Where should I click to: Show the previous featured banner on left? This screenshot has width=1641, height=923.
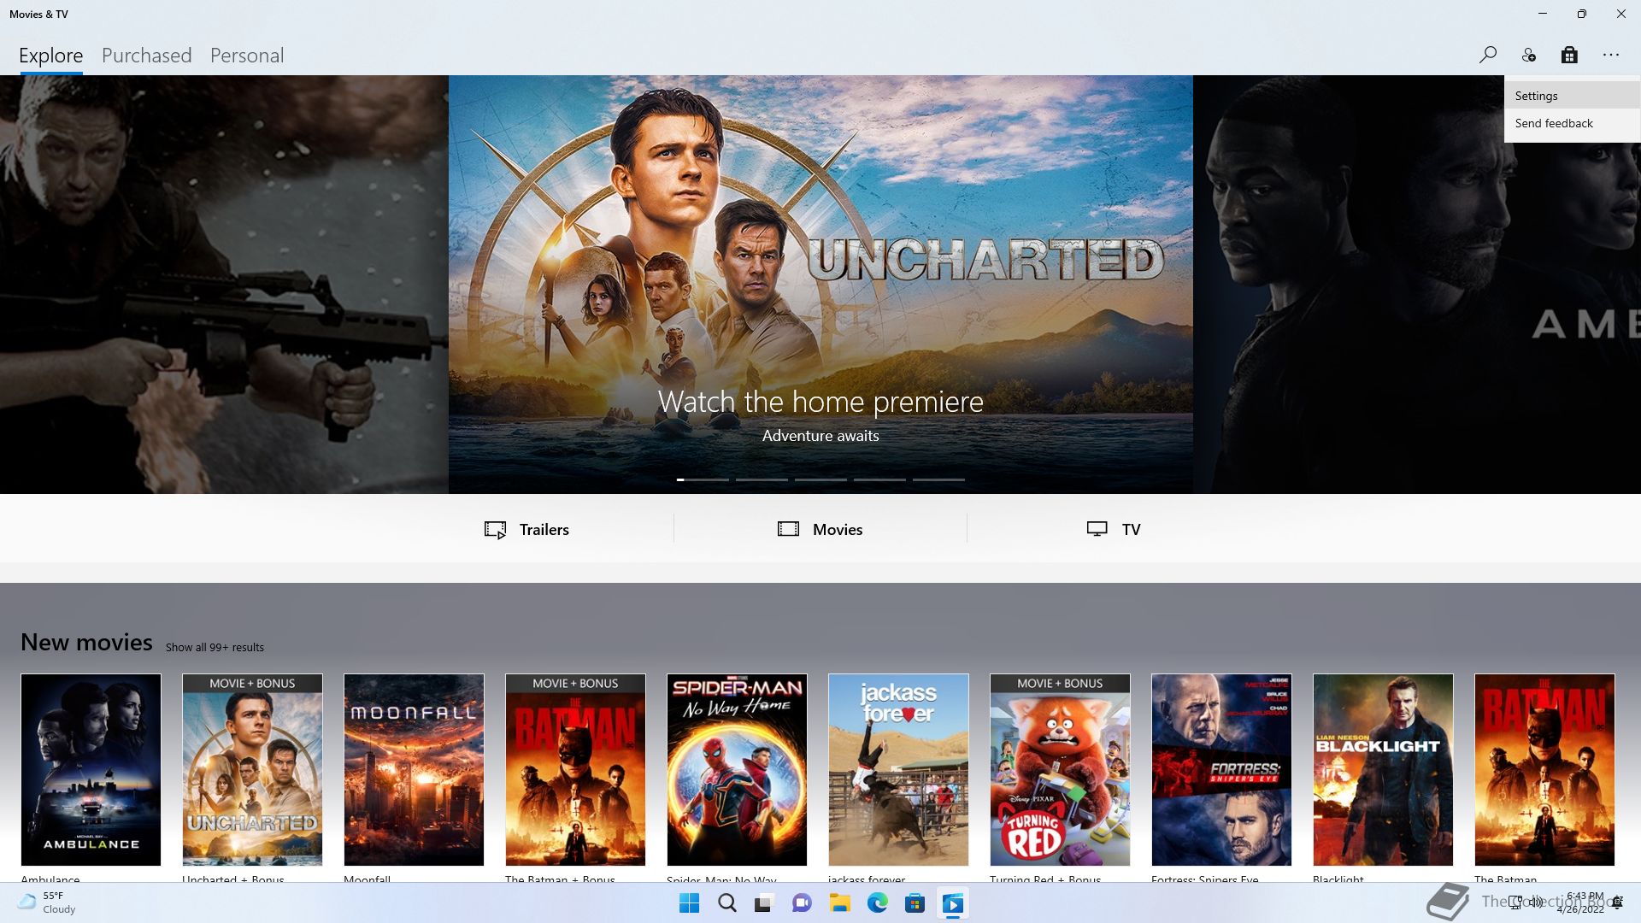224,284
